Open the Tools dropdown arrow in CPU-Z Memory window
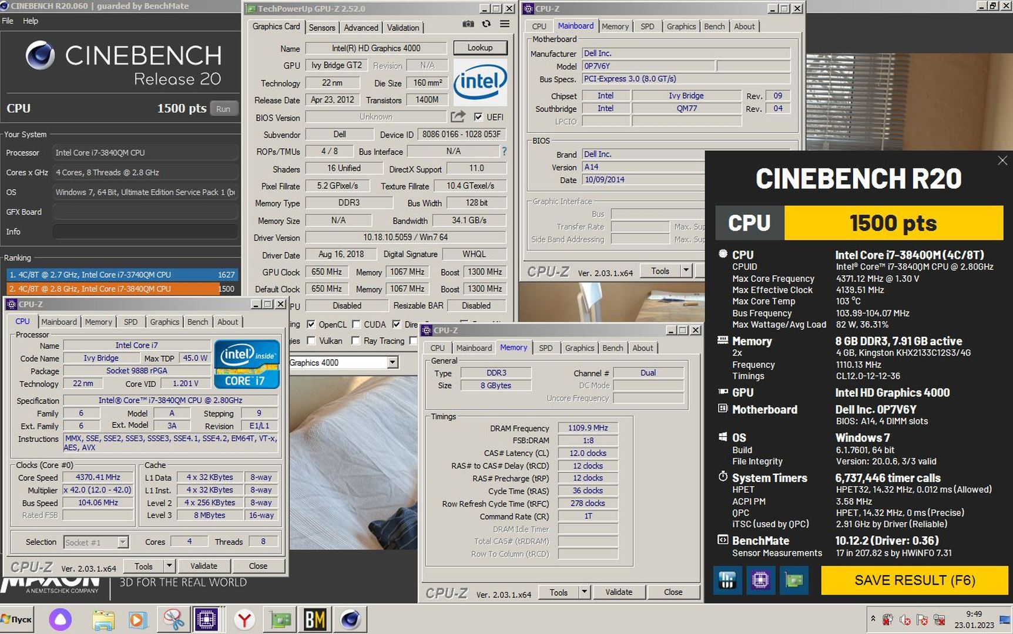 coord(585,592)
